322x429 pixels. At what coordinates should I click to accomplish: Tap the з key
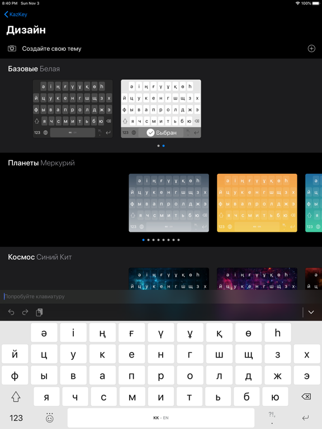click(278, 354)
